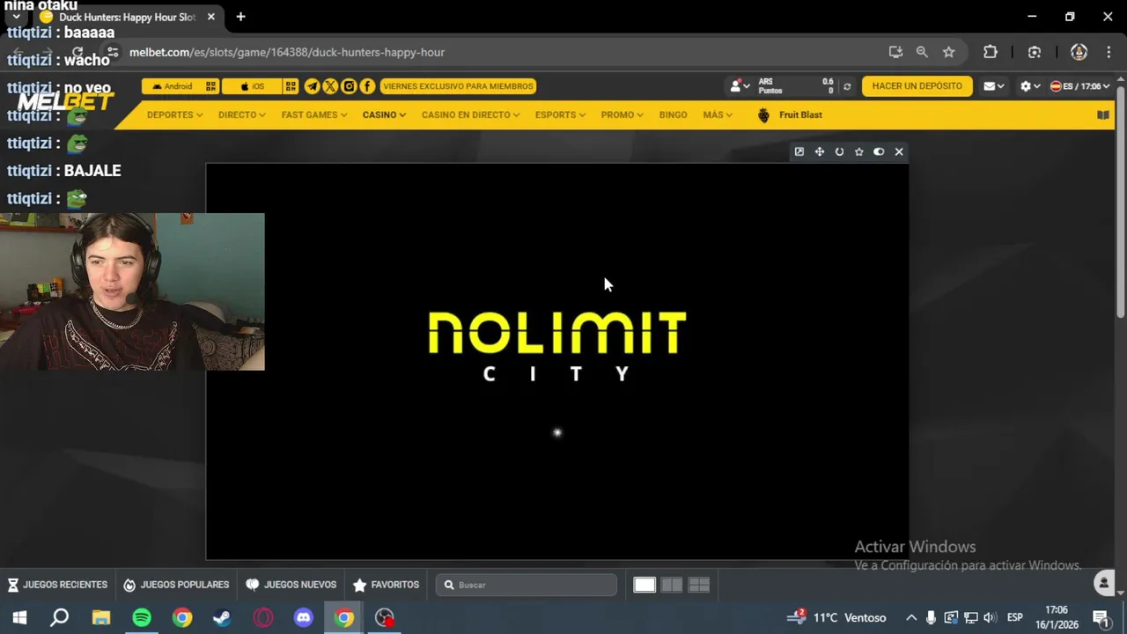Viewport: 1127px width, 634px height.
Task: Expand the CASINO menu
Action: (x=384, y=114)
